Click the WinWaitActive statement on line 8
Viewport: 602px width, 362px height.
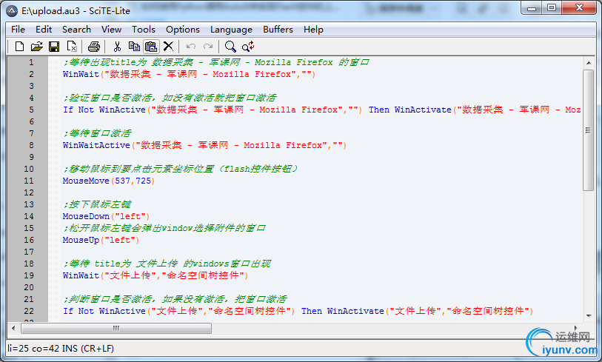tap(204, 146)
